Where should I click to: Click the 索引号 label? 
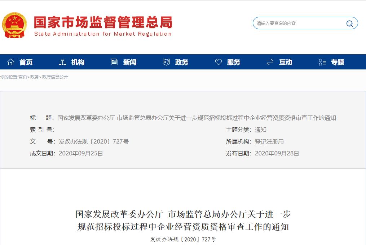(42, 130)
